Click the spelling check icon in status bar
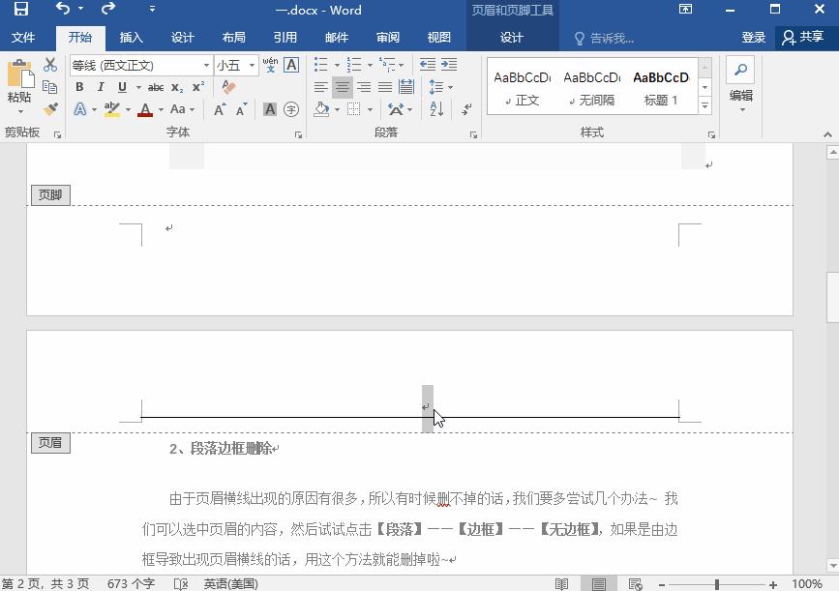This screenshot has width=839, height=591. pyautogui.click(x=180, y=583)
